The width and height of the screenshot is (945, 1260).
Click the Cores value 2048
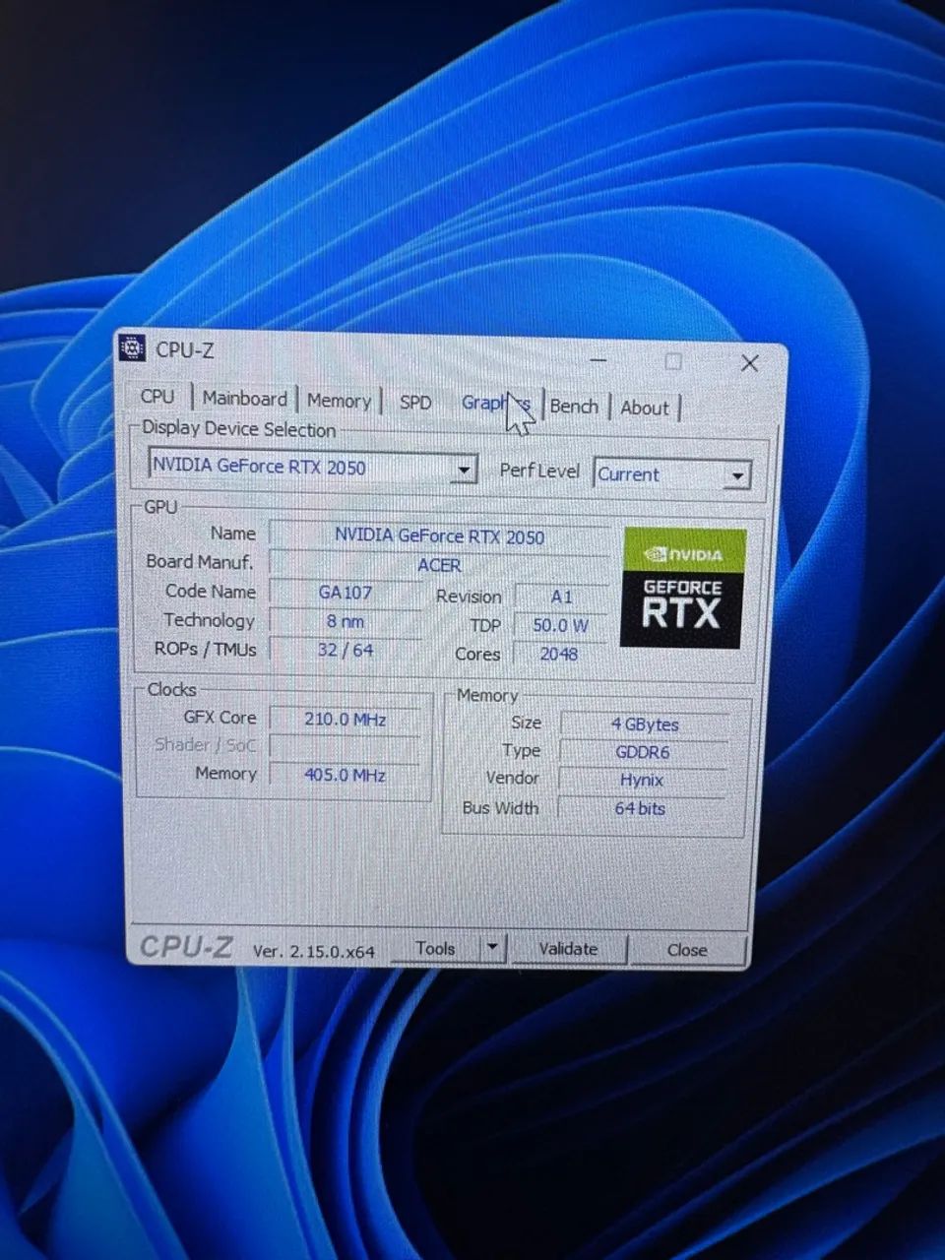coord(559,654)
